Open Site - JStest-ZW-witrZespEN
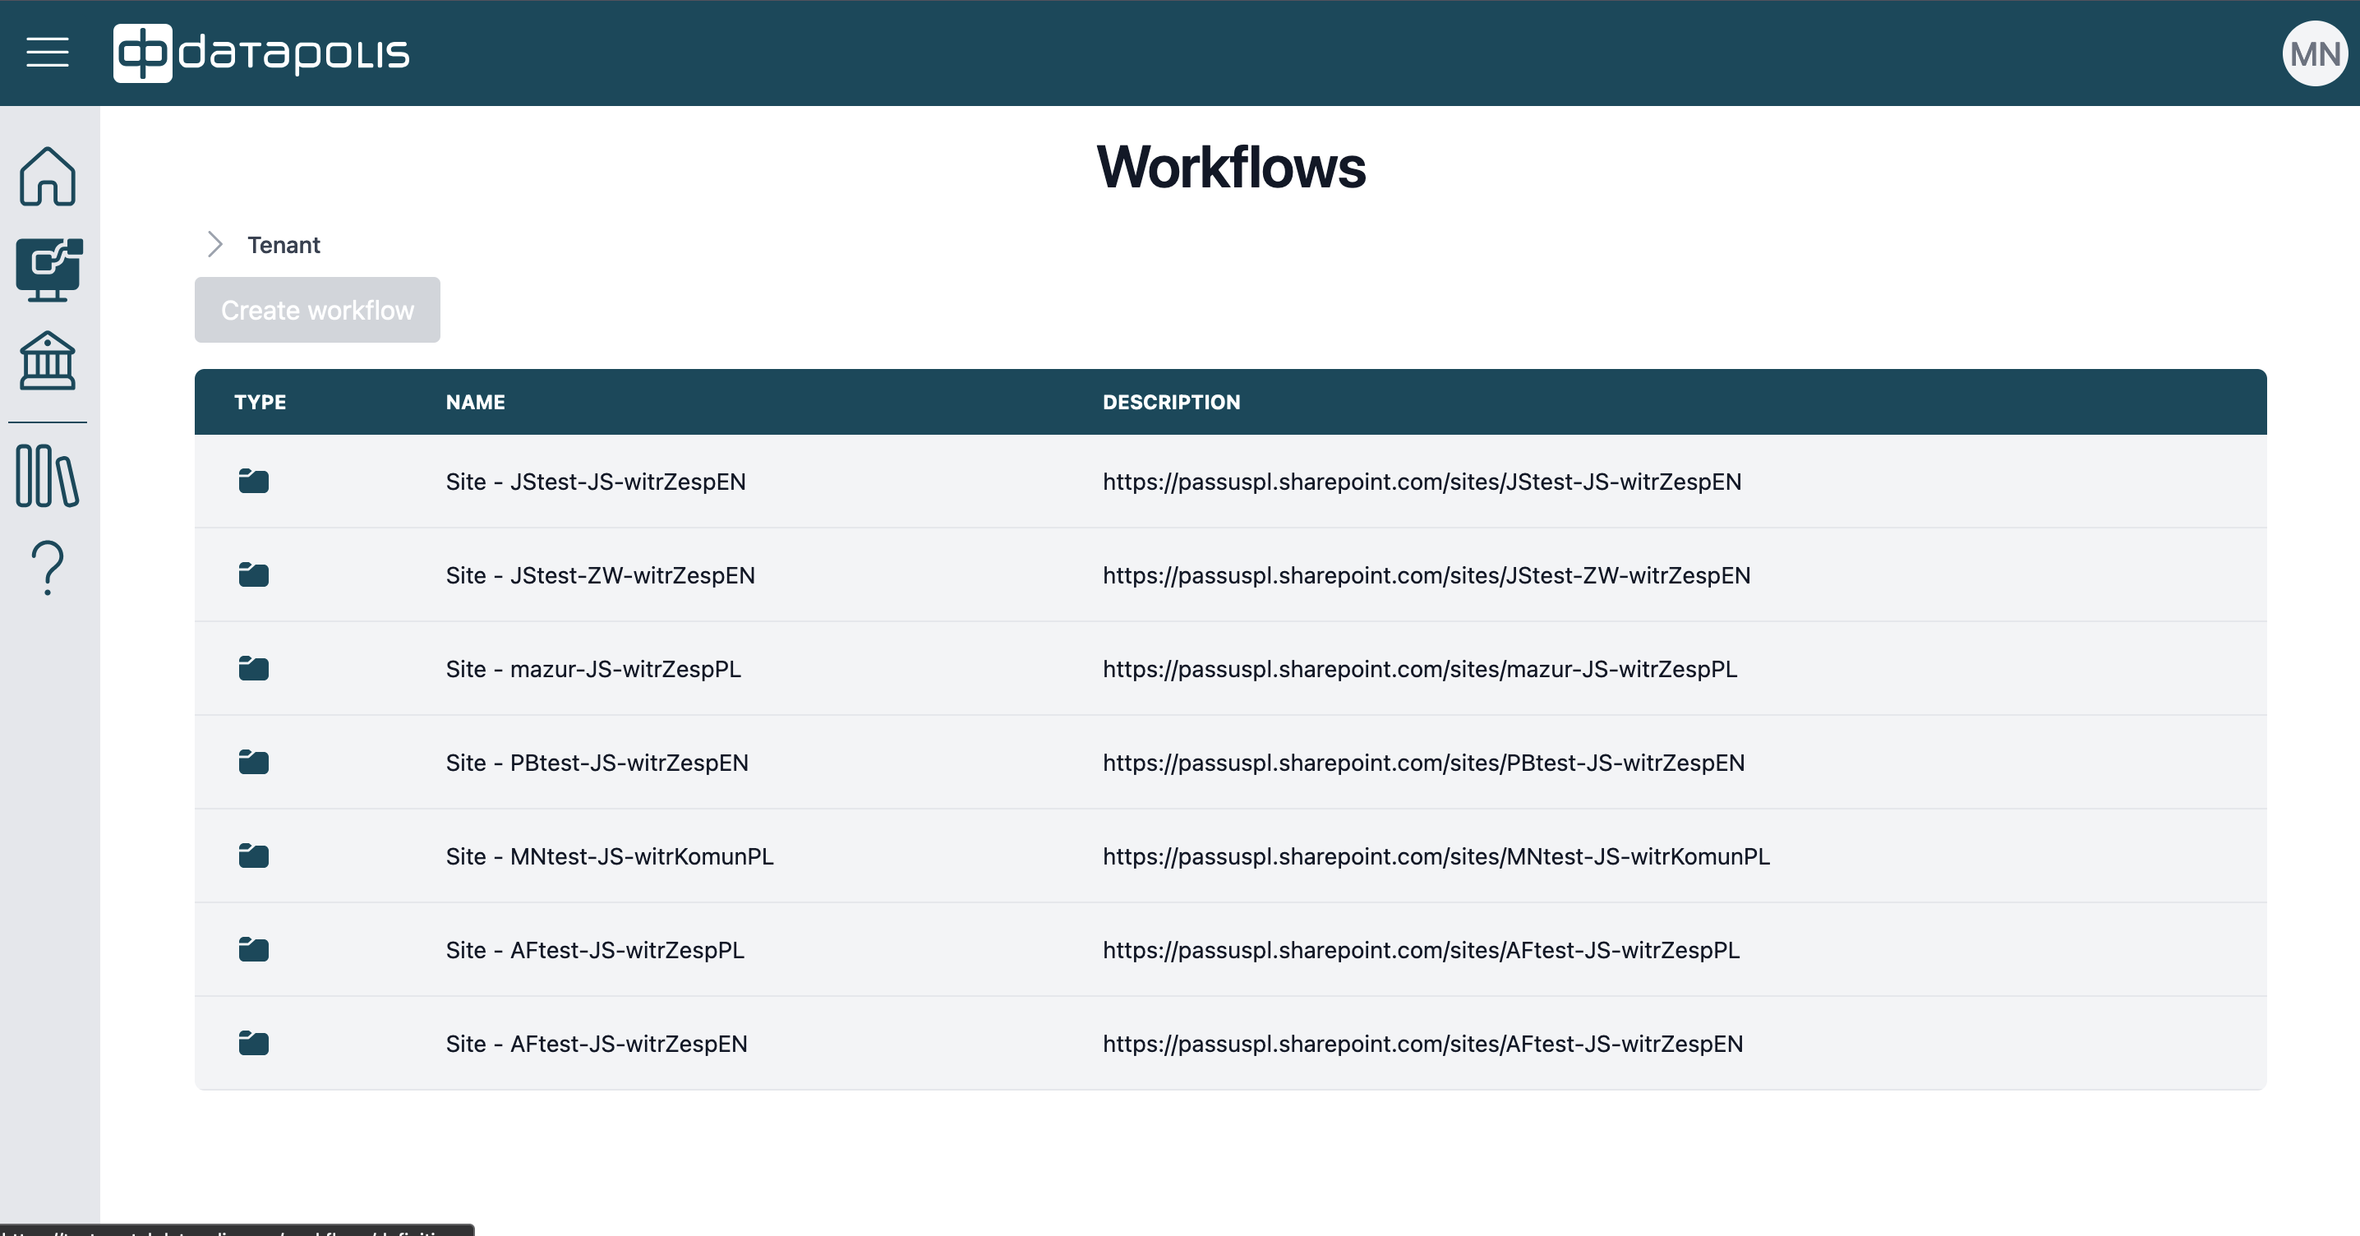2360x1236 pixels. point(600,575)
